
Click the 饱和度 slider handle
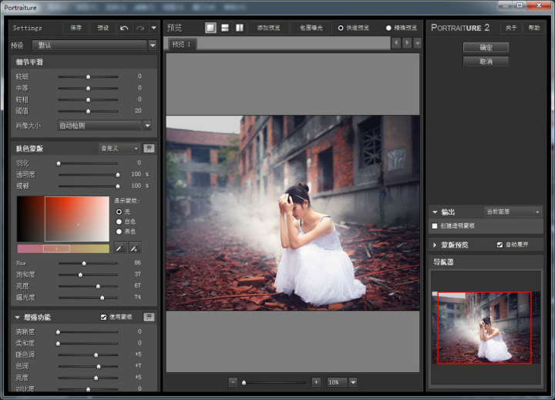point(80,275)
